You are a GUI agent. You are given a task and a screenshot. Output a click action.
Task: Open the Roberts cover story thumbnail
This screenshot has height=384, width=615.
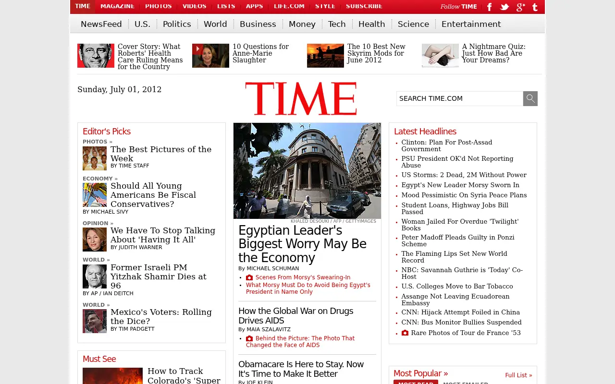[96, 56]
